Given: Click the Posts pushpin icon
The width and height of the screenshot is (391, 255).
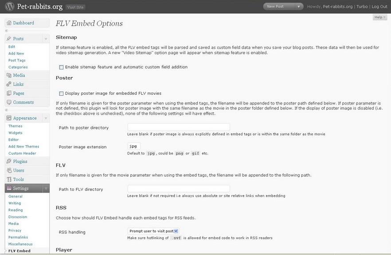Looking at the screenshot, I should [9, 39].
